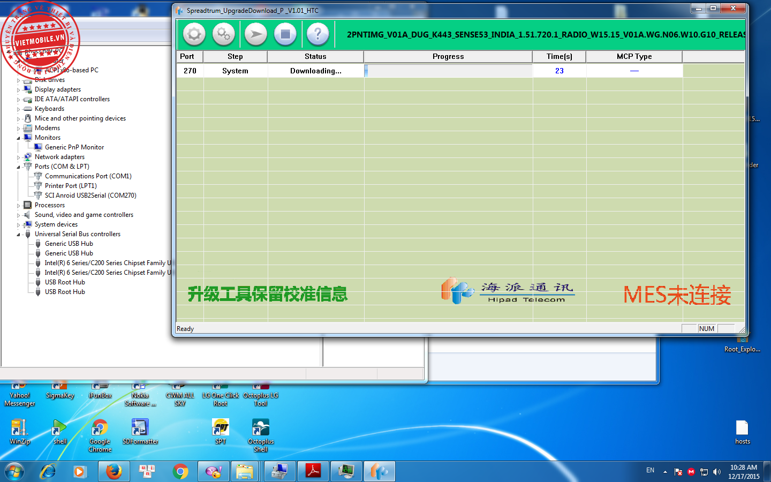771x482 pixels.
Task: Select the last USB Root Hub entry
Action: click(x=65, y=292)
